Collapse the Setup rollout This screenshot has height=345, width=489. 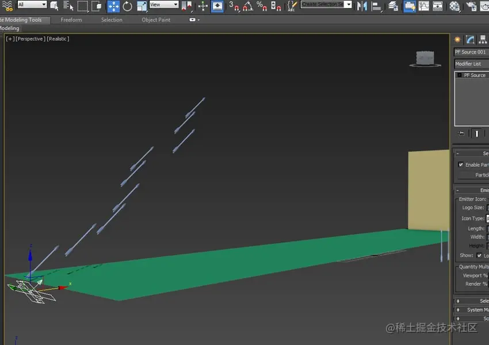click(x=472, y=154)
